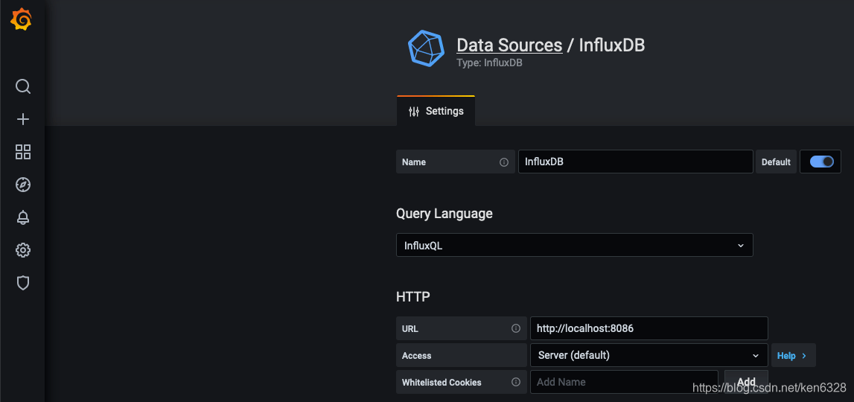Viewport: 854px width, 402px height.
Task: Click the URL input field
Action: click(x=649, y=328)
